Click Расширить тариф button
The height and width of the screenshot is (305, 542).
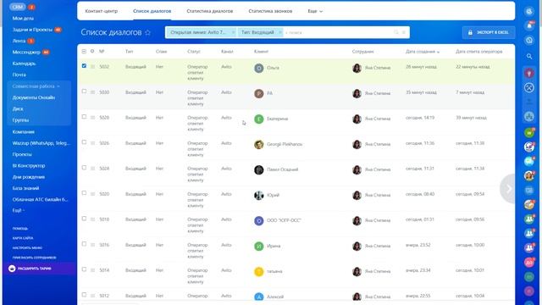click(39, 269)
